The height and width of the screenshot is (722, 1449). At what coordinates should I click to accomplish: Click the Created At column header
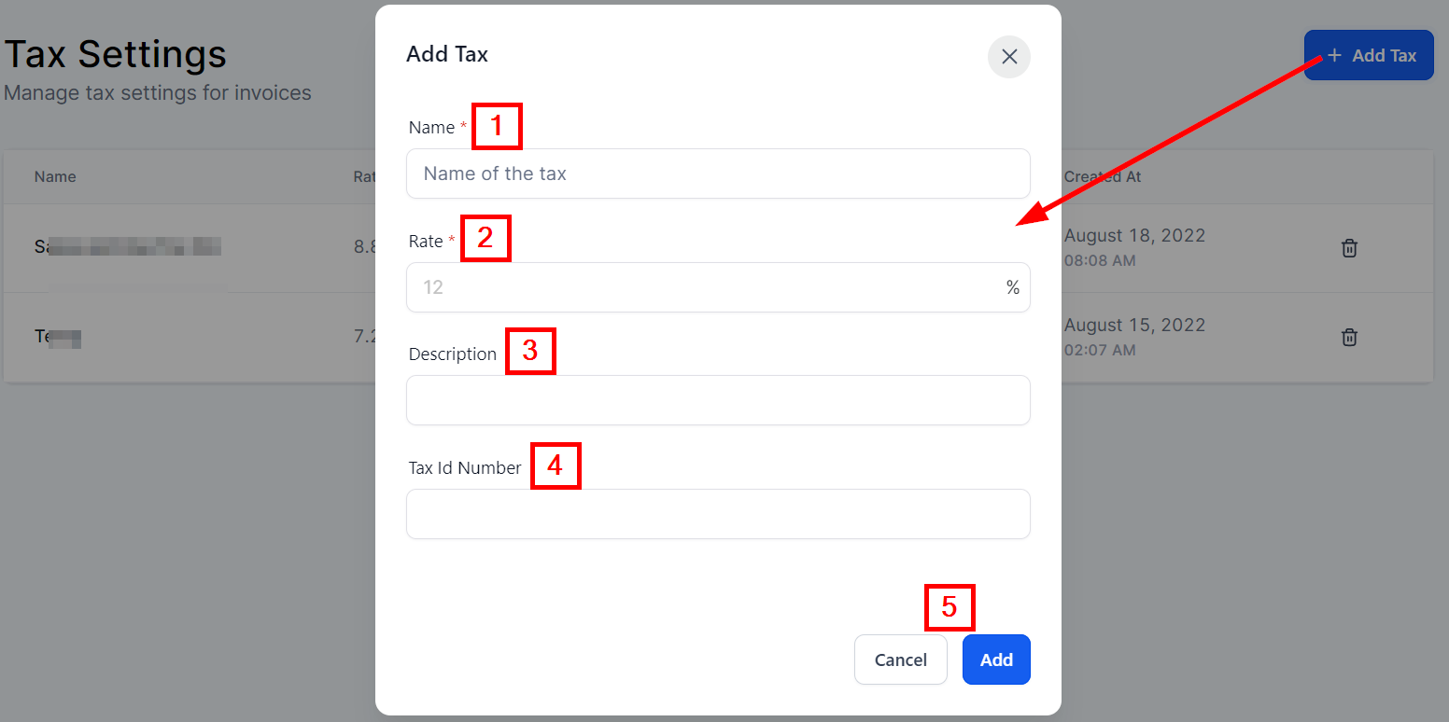coord(1103,177)
